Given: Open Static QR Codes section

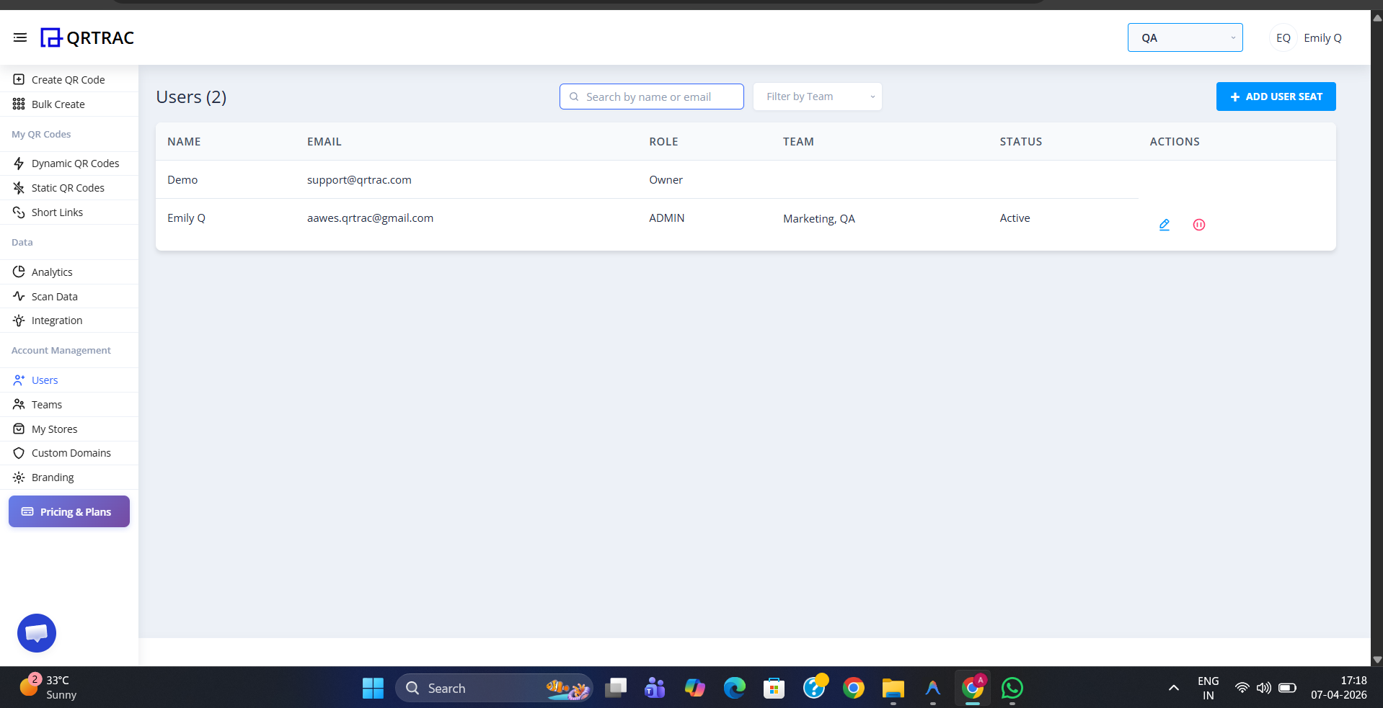Looking at the screenshot, I should [x=19, y=187].
